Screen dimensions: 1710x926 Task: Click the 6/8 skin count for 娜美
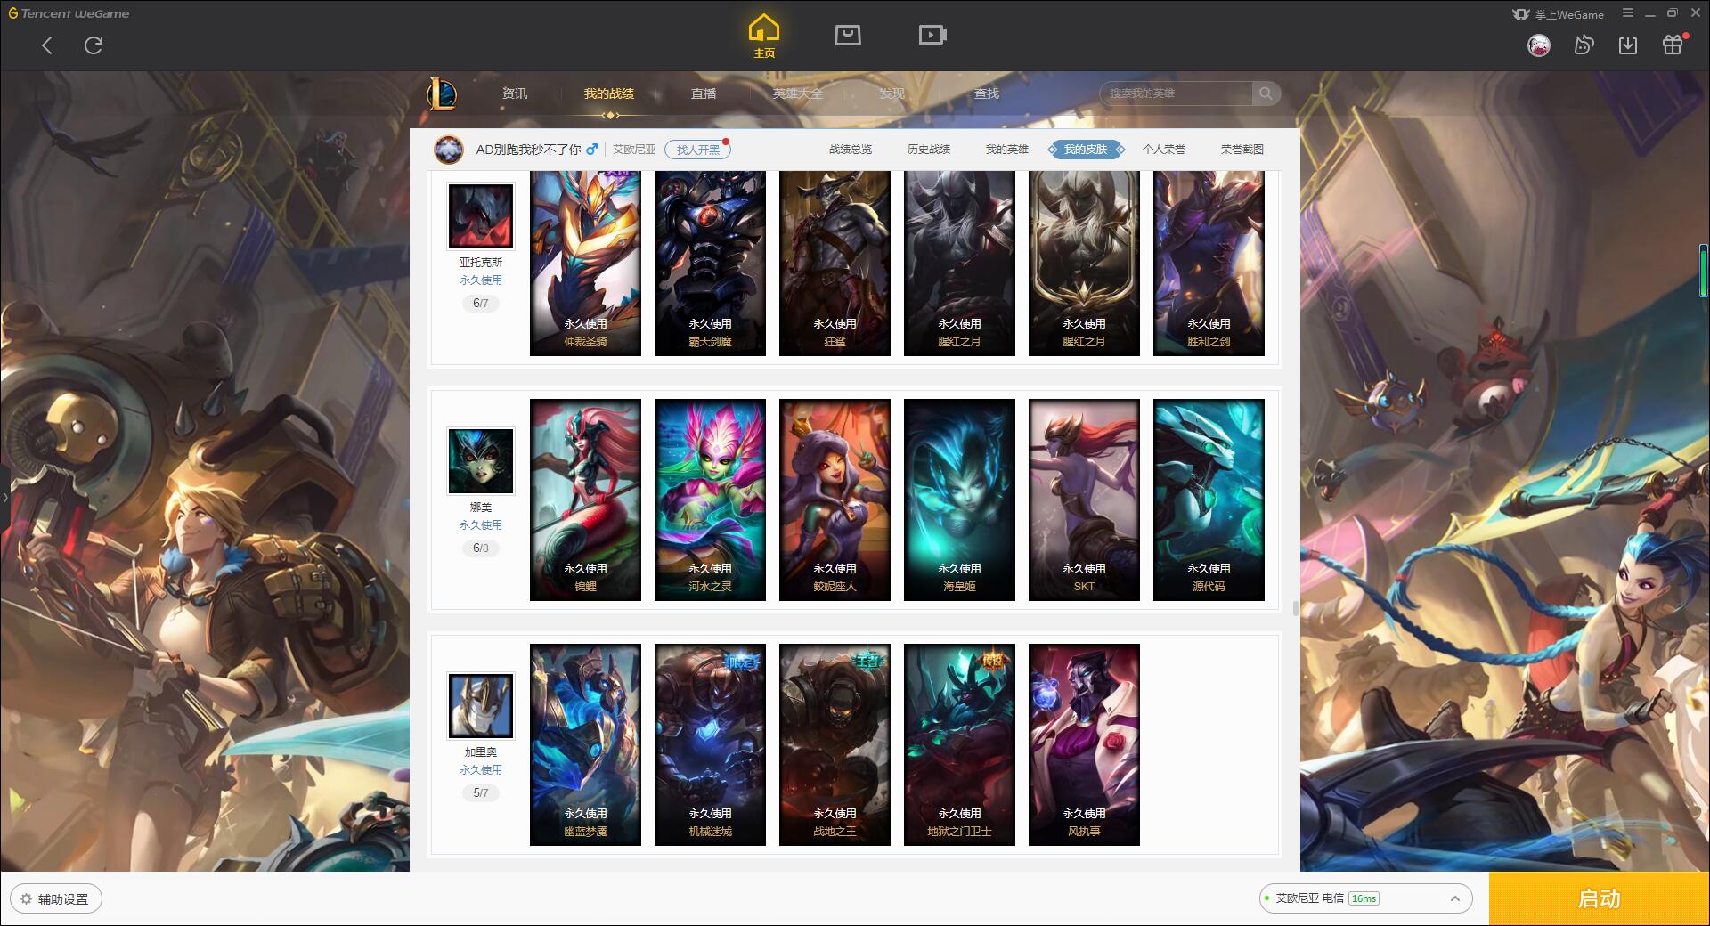(x=481, y=548)
